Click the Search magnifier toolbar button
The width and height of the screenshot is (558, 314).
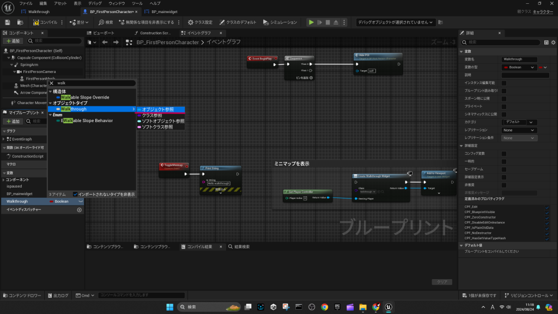(106, 22)
